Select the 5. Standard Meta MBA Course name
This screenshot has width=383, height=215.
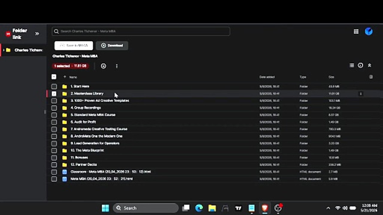coord(93,115)
